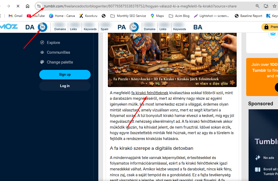278x181 pixels.
Task: Select Change palette option
Action: [60, 62]
